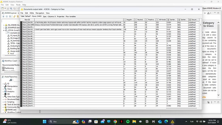Select the Row0_Row34... row ID cell
Screen dimensions: 222x125
click(x=28, y=23)
